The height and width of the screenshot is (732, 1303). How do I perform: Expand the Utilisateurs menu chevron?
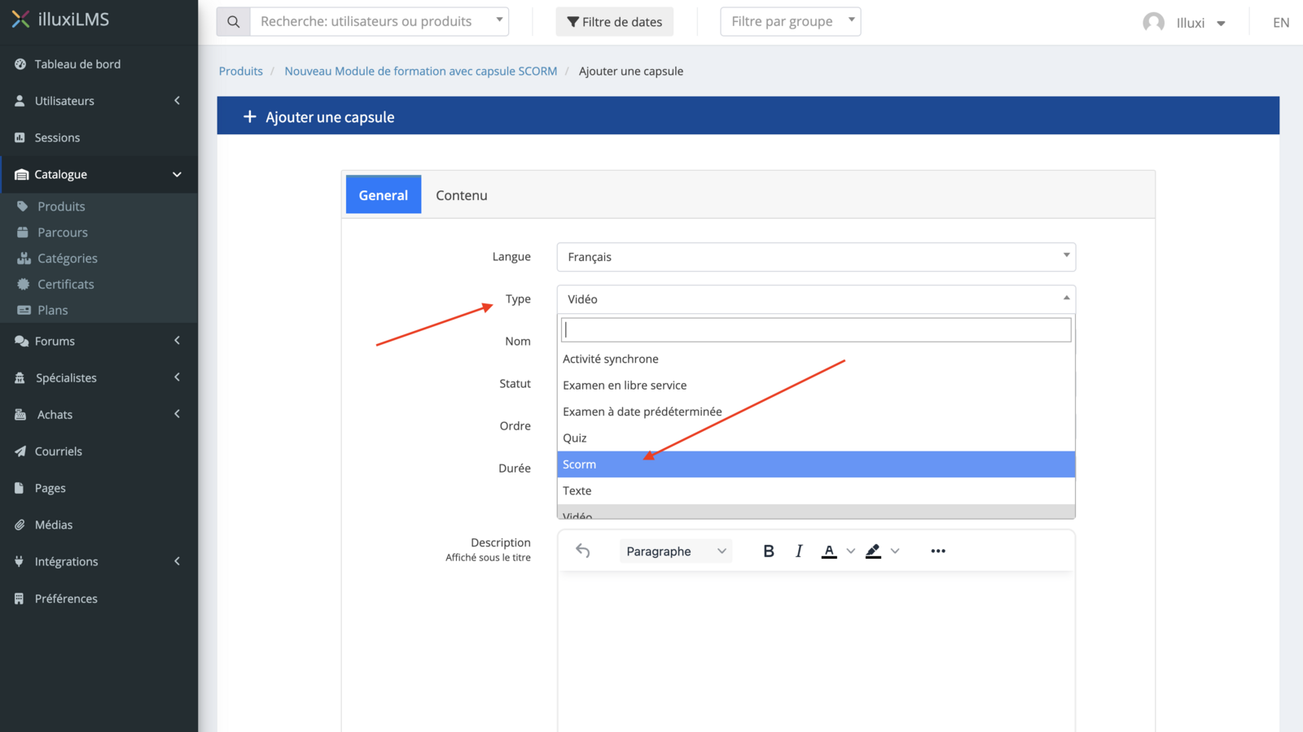[x=177, y=101]
